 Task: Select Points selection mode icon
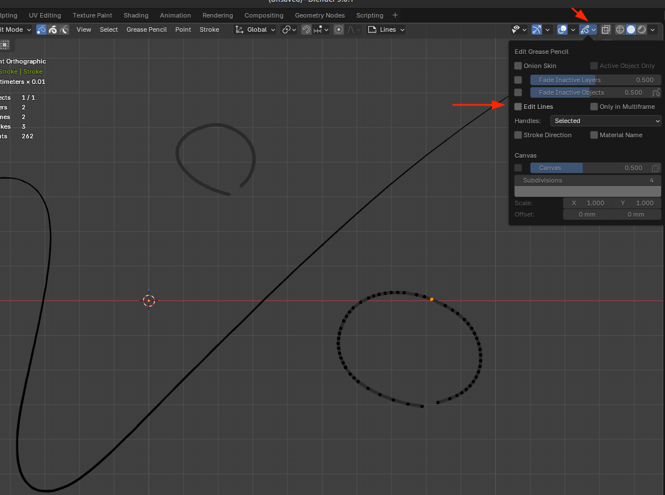click(41, 29)
